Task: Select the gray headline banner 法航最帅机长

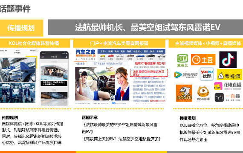Action: 145,27
